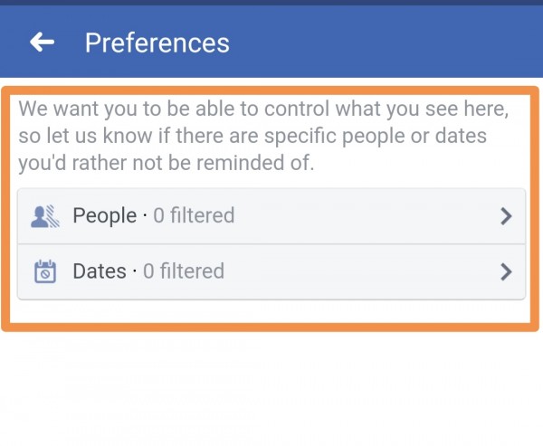Open the People filtered row

[x=271, y=216]
